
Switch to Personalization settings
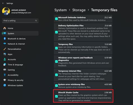pyautogui.click(x=14, y=49)
